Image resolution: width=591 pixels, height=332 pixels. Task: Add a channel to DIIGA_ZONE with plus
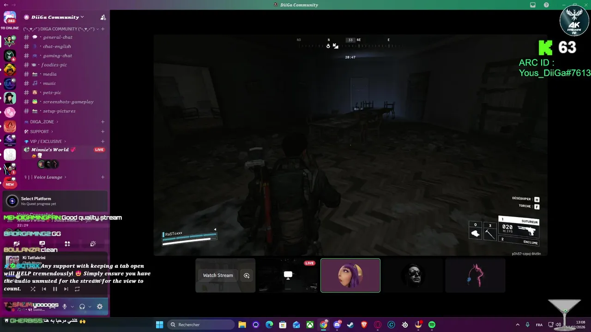(103, 122)
